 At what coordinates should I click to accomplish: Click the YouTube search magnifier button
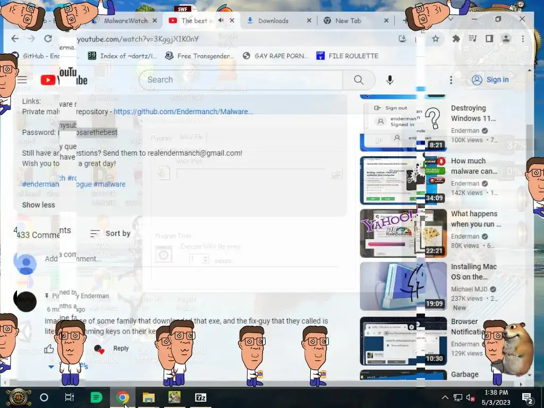(359, 80)
